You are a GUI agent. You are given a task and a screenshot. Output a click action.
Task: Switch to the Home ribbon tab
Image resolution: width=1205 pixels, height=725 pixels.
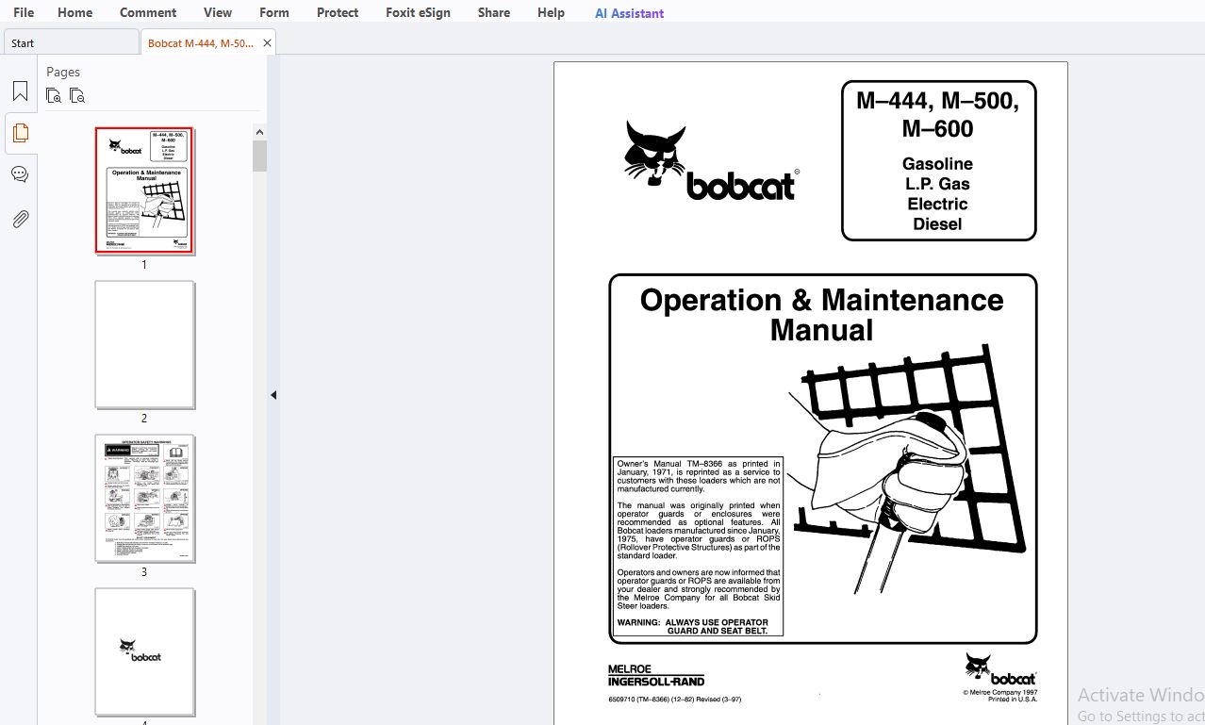(x=75, y=12)
